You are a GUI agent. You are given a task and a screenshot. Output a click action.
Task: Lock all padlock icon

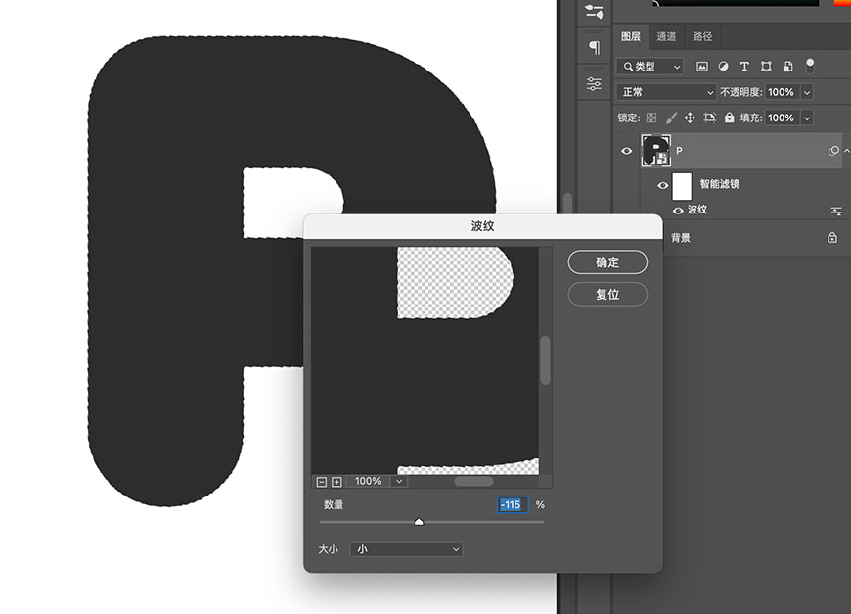(729, 118)
